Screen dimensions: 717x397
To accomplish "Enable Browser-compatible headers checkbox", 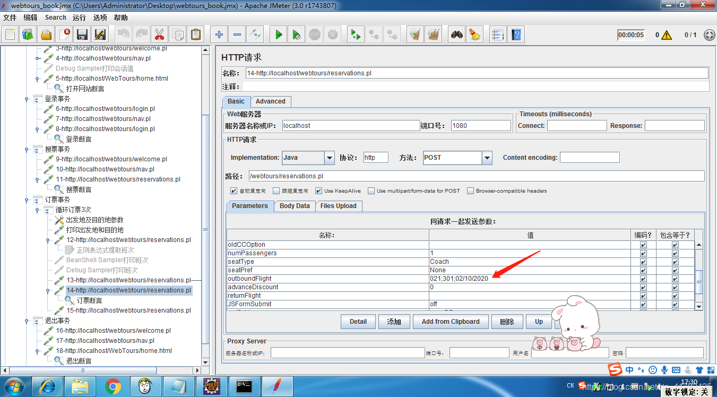I will coord(470,191).
